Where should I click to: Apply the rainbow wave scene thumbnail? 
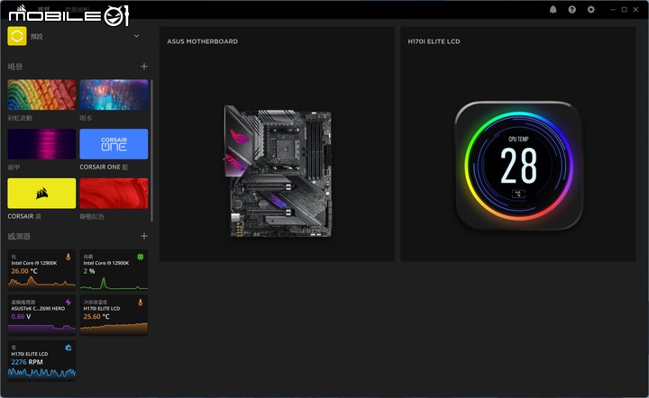[41, 95]
